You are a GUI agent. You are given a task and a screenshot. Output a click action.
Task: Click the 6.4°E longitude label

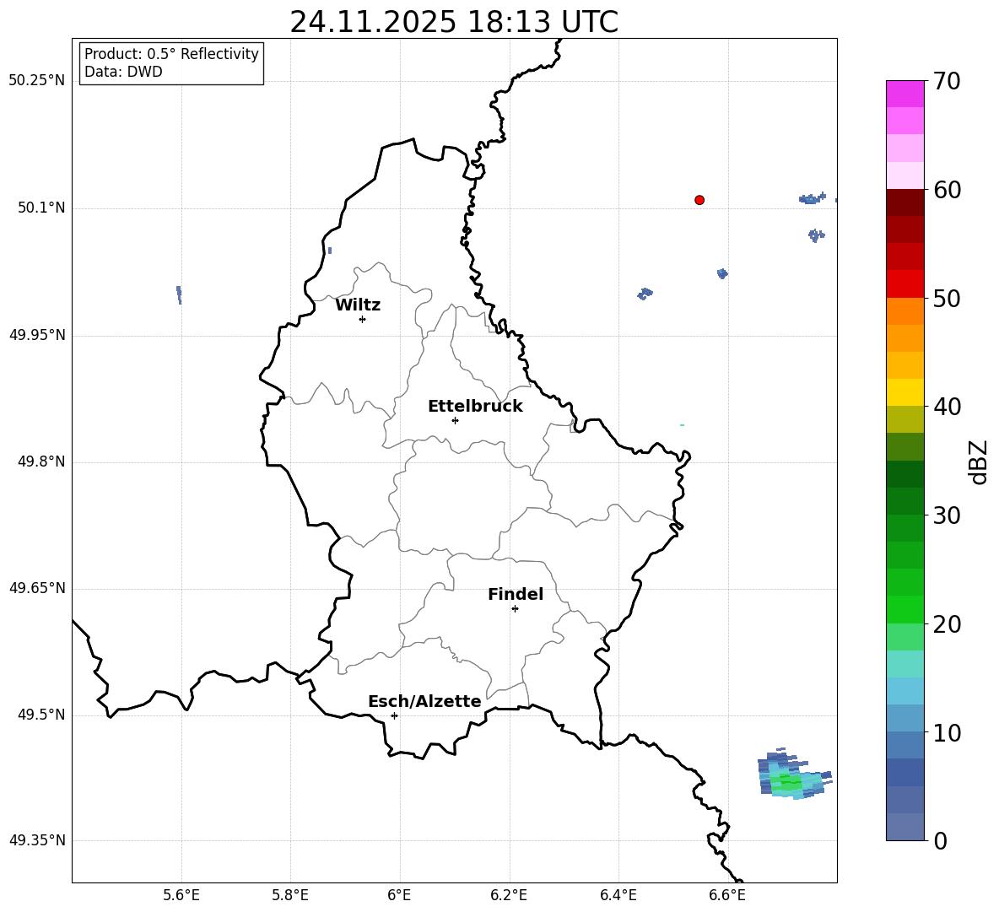[x=618, y=895]
